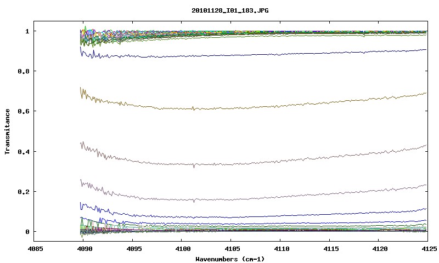Click the Wavenumbers (cm-1) x-axis label
Viewport: 439px width, 263px height.
point(230,259)
